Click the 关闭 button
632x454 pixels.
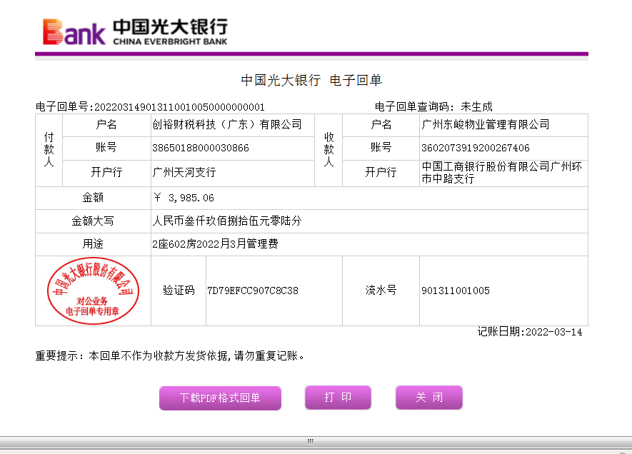coord(429,398)
